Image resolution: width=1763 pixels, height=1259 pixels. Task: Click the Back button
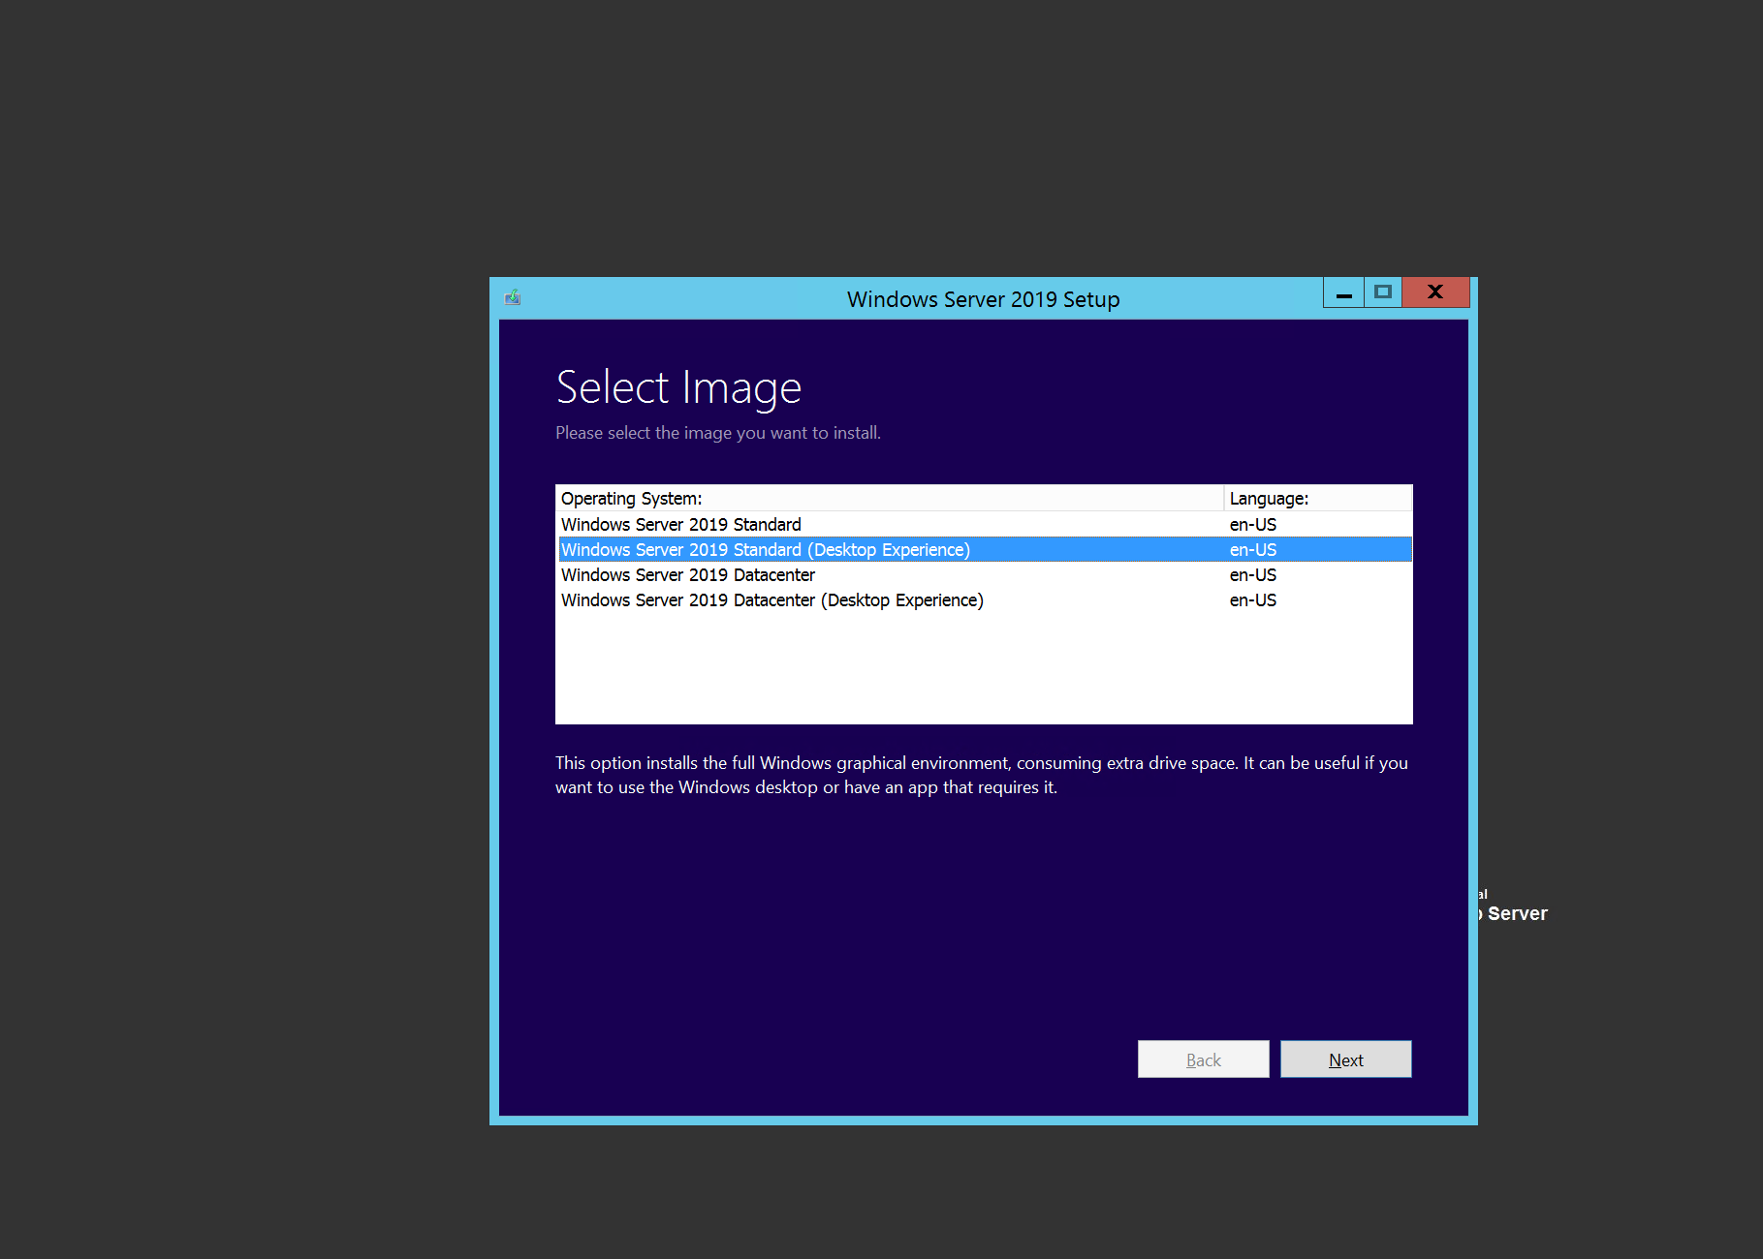[x=1203, y=1059]
